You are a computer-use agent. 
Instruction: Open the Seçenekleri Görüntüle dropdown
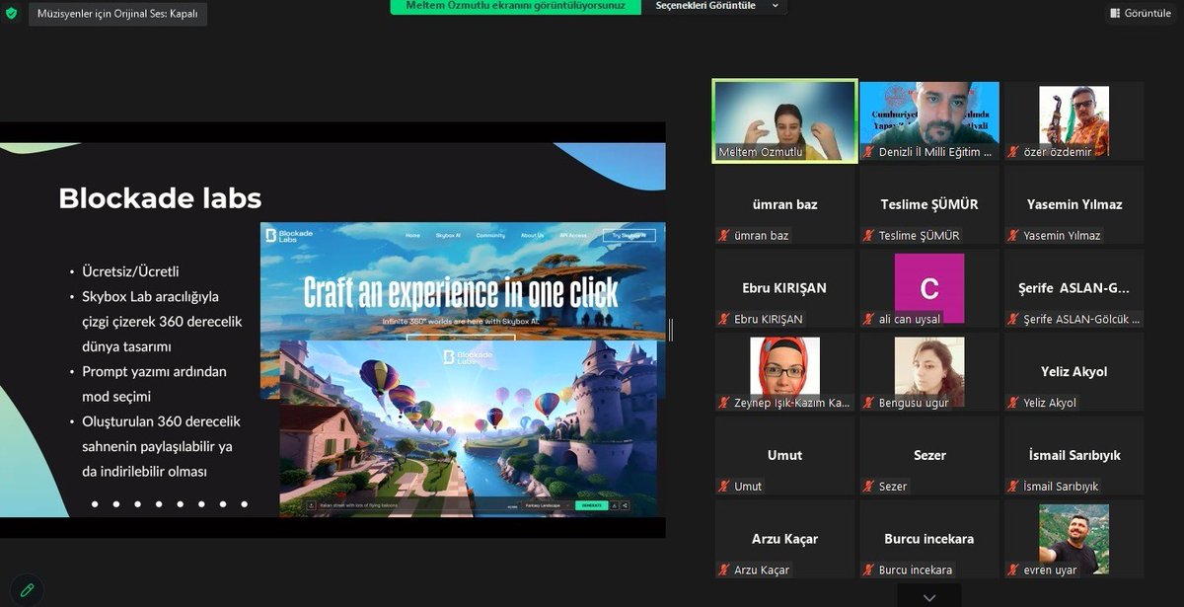tap(717, 6)
